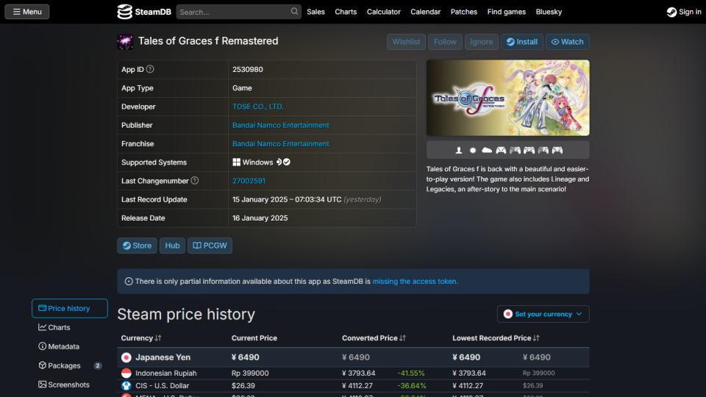706x397 pixels.
Task: Open the PCGW wiki button
Action: click(x=210, y=246)
